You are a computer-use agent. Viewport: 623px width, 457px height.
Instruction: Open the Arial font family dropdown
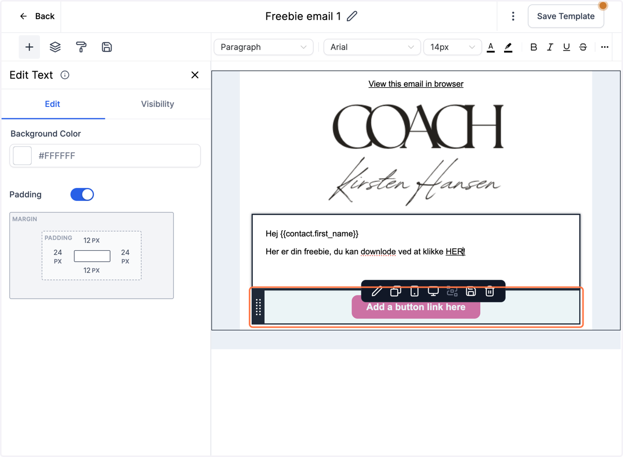[x=372, y=47]
